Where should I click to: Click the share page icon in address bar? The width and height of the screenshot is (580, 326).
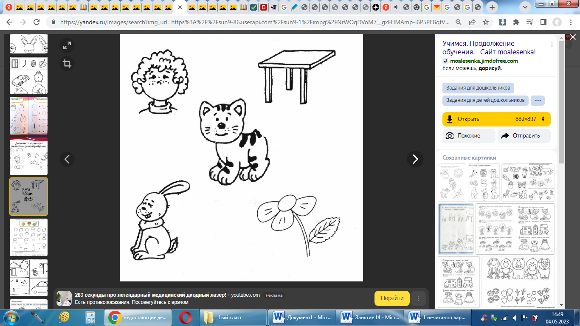pos(472,22)
